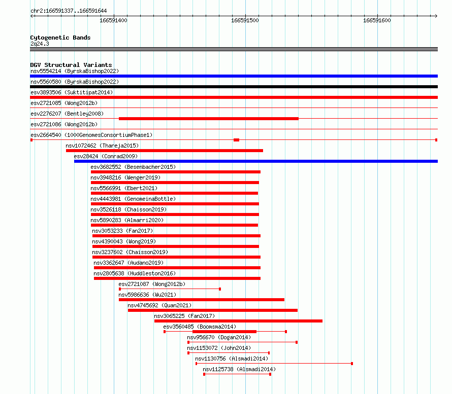Open the esv28424 (Conrad2009) variant label
The height and width of the screenshot is (394, 452).
point(106,156)
